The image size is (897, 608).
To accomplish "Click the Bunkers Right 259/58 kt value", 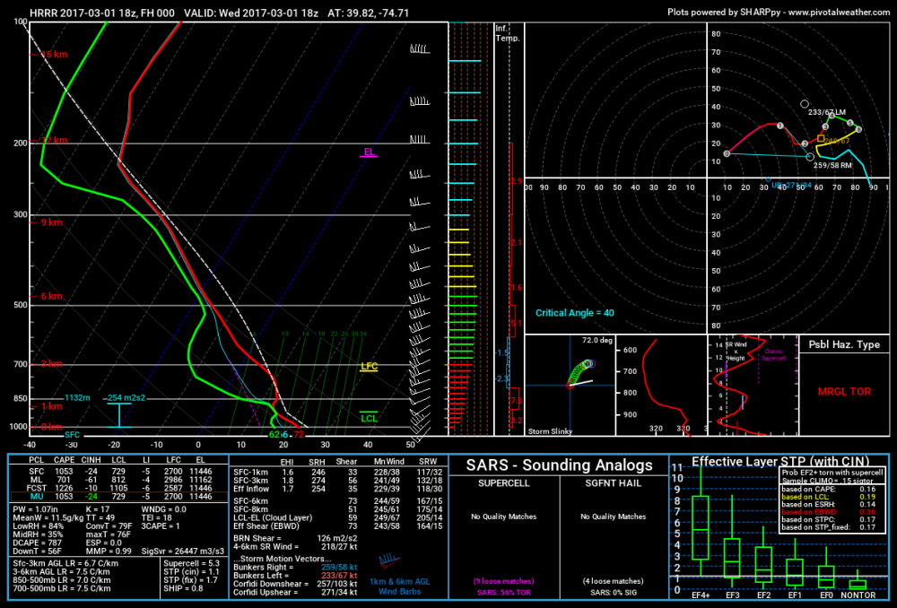I will click(x=339, y=568).
